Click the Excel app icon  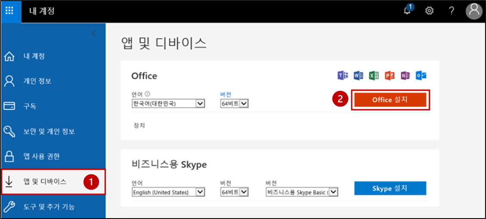point(374,75)
